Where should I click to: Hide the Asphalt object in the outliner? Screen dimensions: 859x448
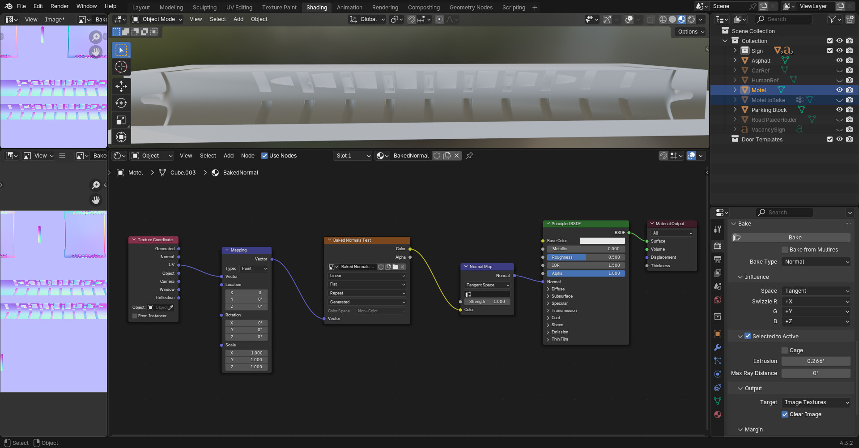click(x=839, y=60)
